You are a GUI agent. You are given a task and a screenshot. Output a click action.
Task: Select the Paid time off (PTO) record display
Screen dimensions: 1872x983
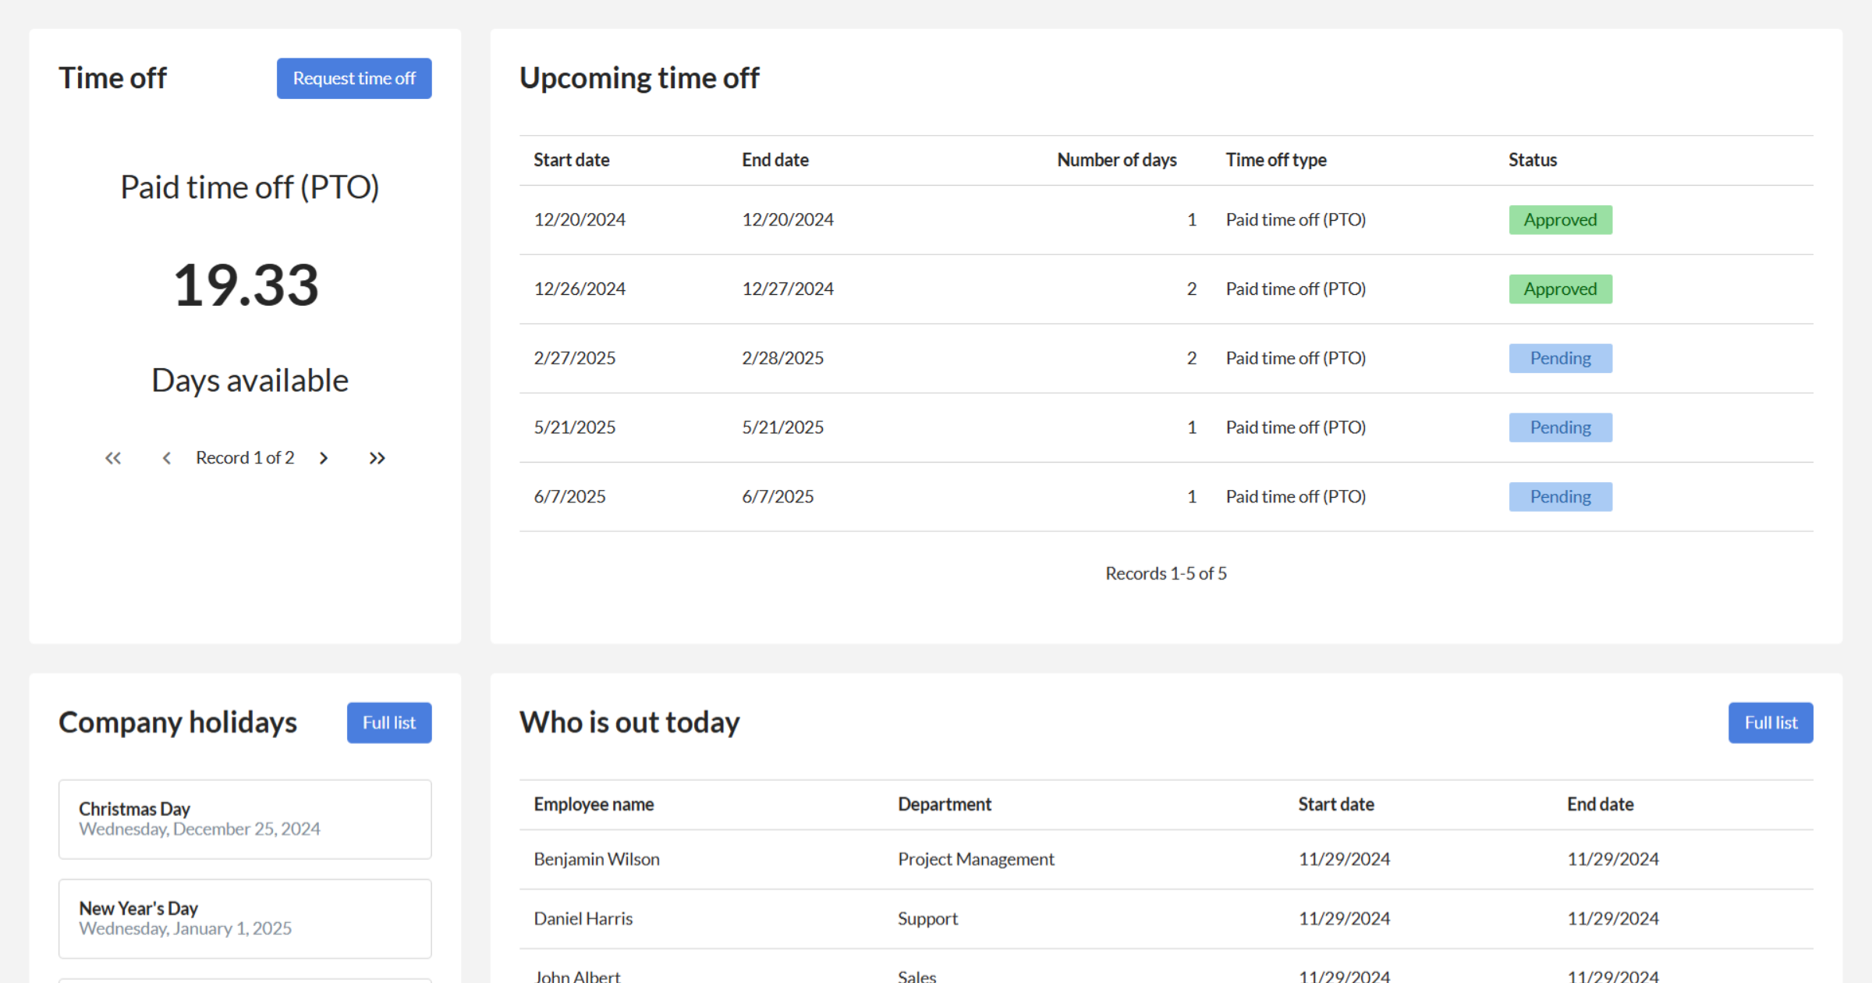click(x=250, y=186)
